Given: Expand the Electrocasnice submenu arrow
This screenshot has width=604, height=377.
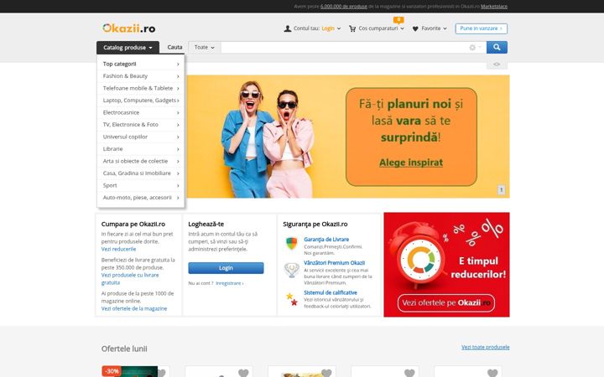Looking at the screenshot, I should pyautogui.click(x=178, y=113).
